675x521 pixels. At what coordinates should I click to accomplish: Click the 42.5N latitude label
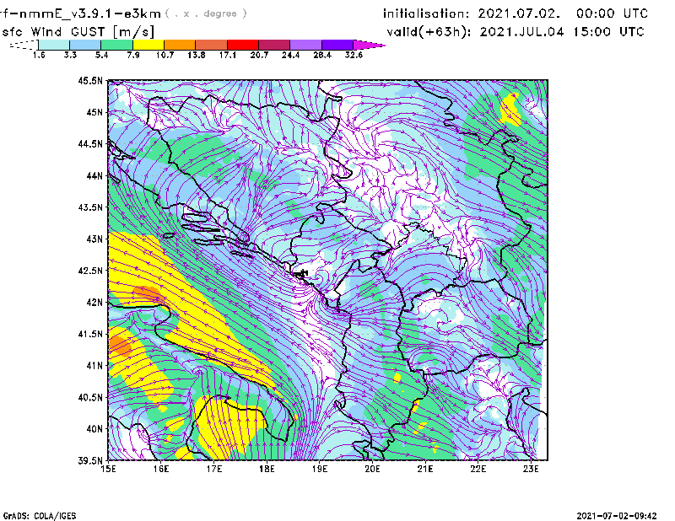point(90,271)
